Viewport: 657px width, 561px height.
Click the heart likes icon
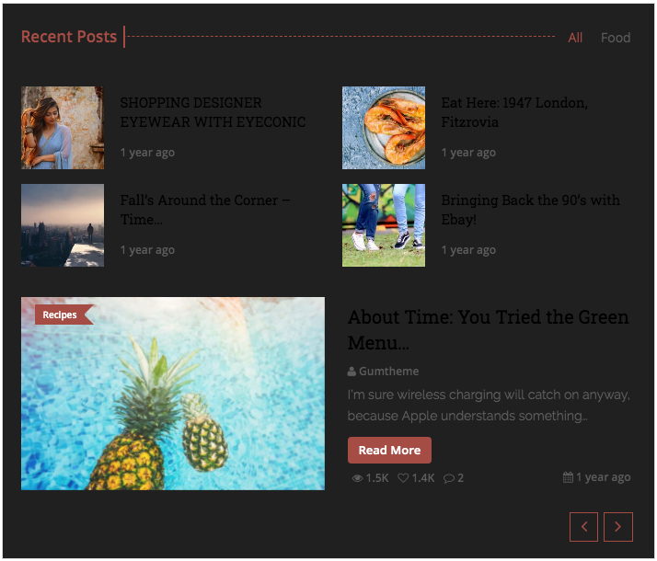coord(403,477)
